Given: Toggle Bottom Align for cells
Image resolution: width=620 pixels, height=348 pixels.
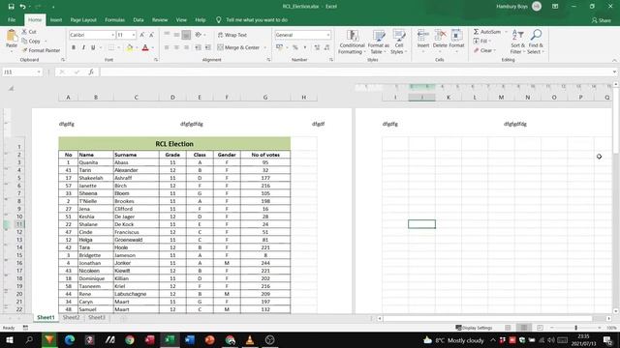Looking at the screenshot, I should 186,35.
